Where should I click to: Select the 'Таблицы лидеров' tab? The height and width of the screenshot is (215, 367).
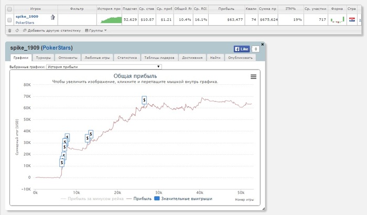coord(159,58)
